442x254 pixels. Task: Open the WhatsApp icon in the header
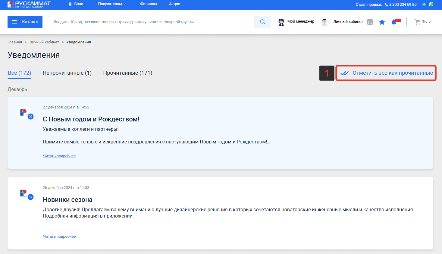(431, 4)
